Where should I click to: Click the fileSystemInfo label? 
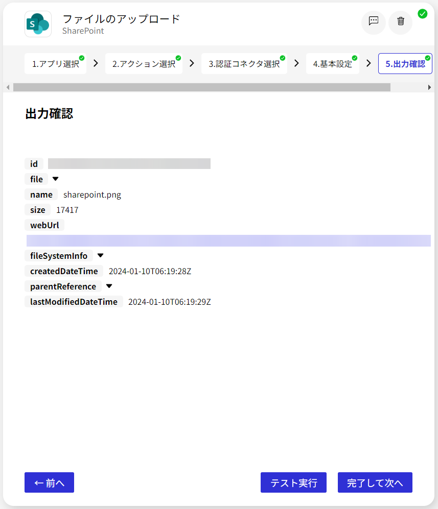(x=59, y=255)
